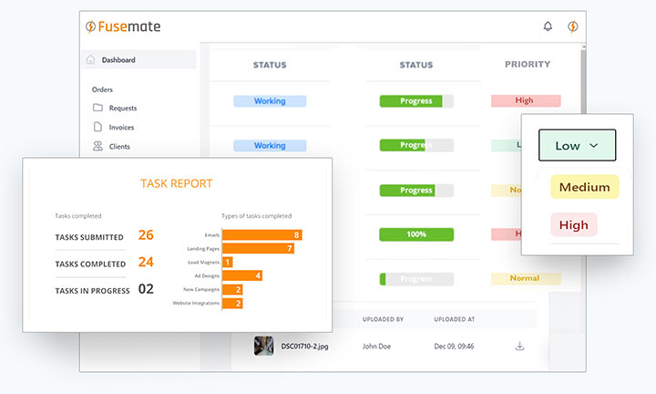This screenshot has height=394, width=656.
Task: Click the first Working status badge
Action: 269,101
